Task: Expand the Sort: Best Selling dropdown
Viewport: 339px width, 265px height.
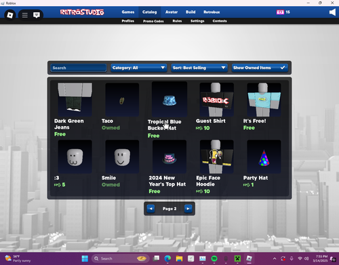Action: 199,68
